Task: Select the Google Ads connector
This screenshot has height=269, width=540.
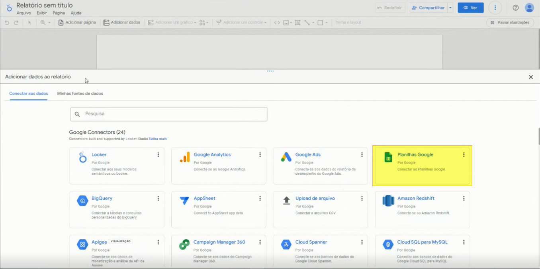Action: pos(321,166)
